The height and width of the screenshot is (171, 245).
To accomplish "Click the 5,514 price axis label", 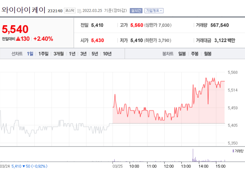I will click(233, 90).
